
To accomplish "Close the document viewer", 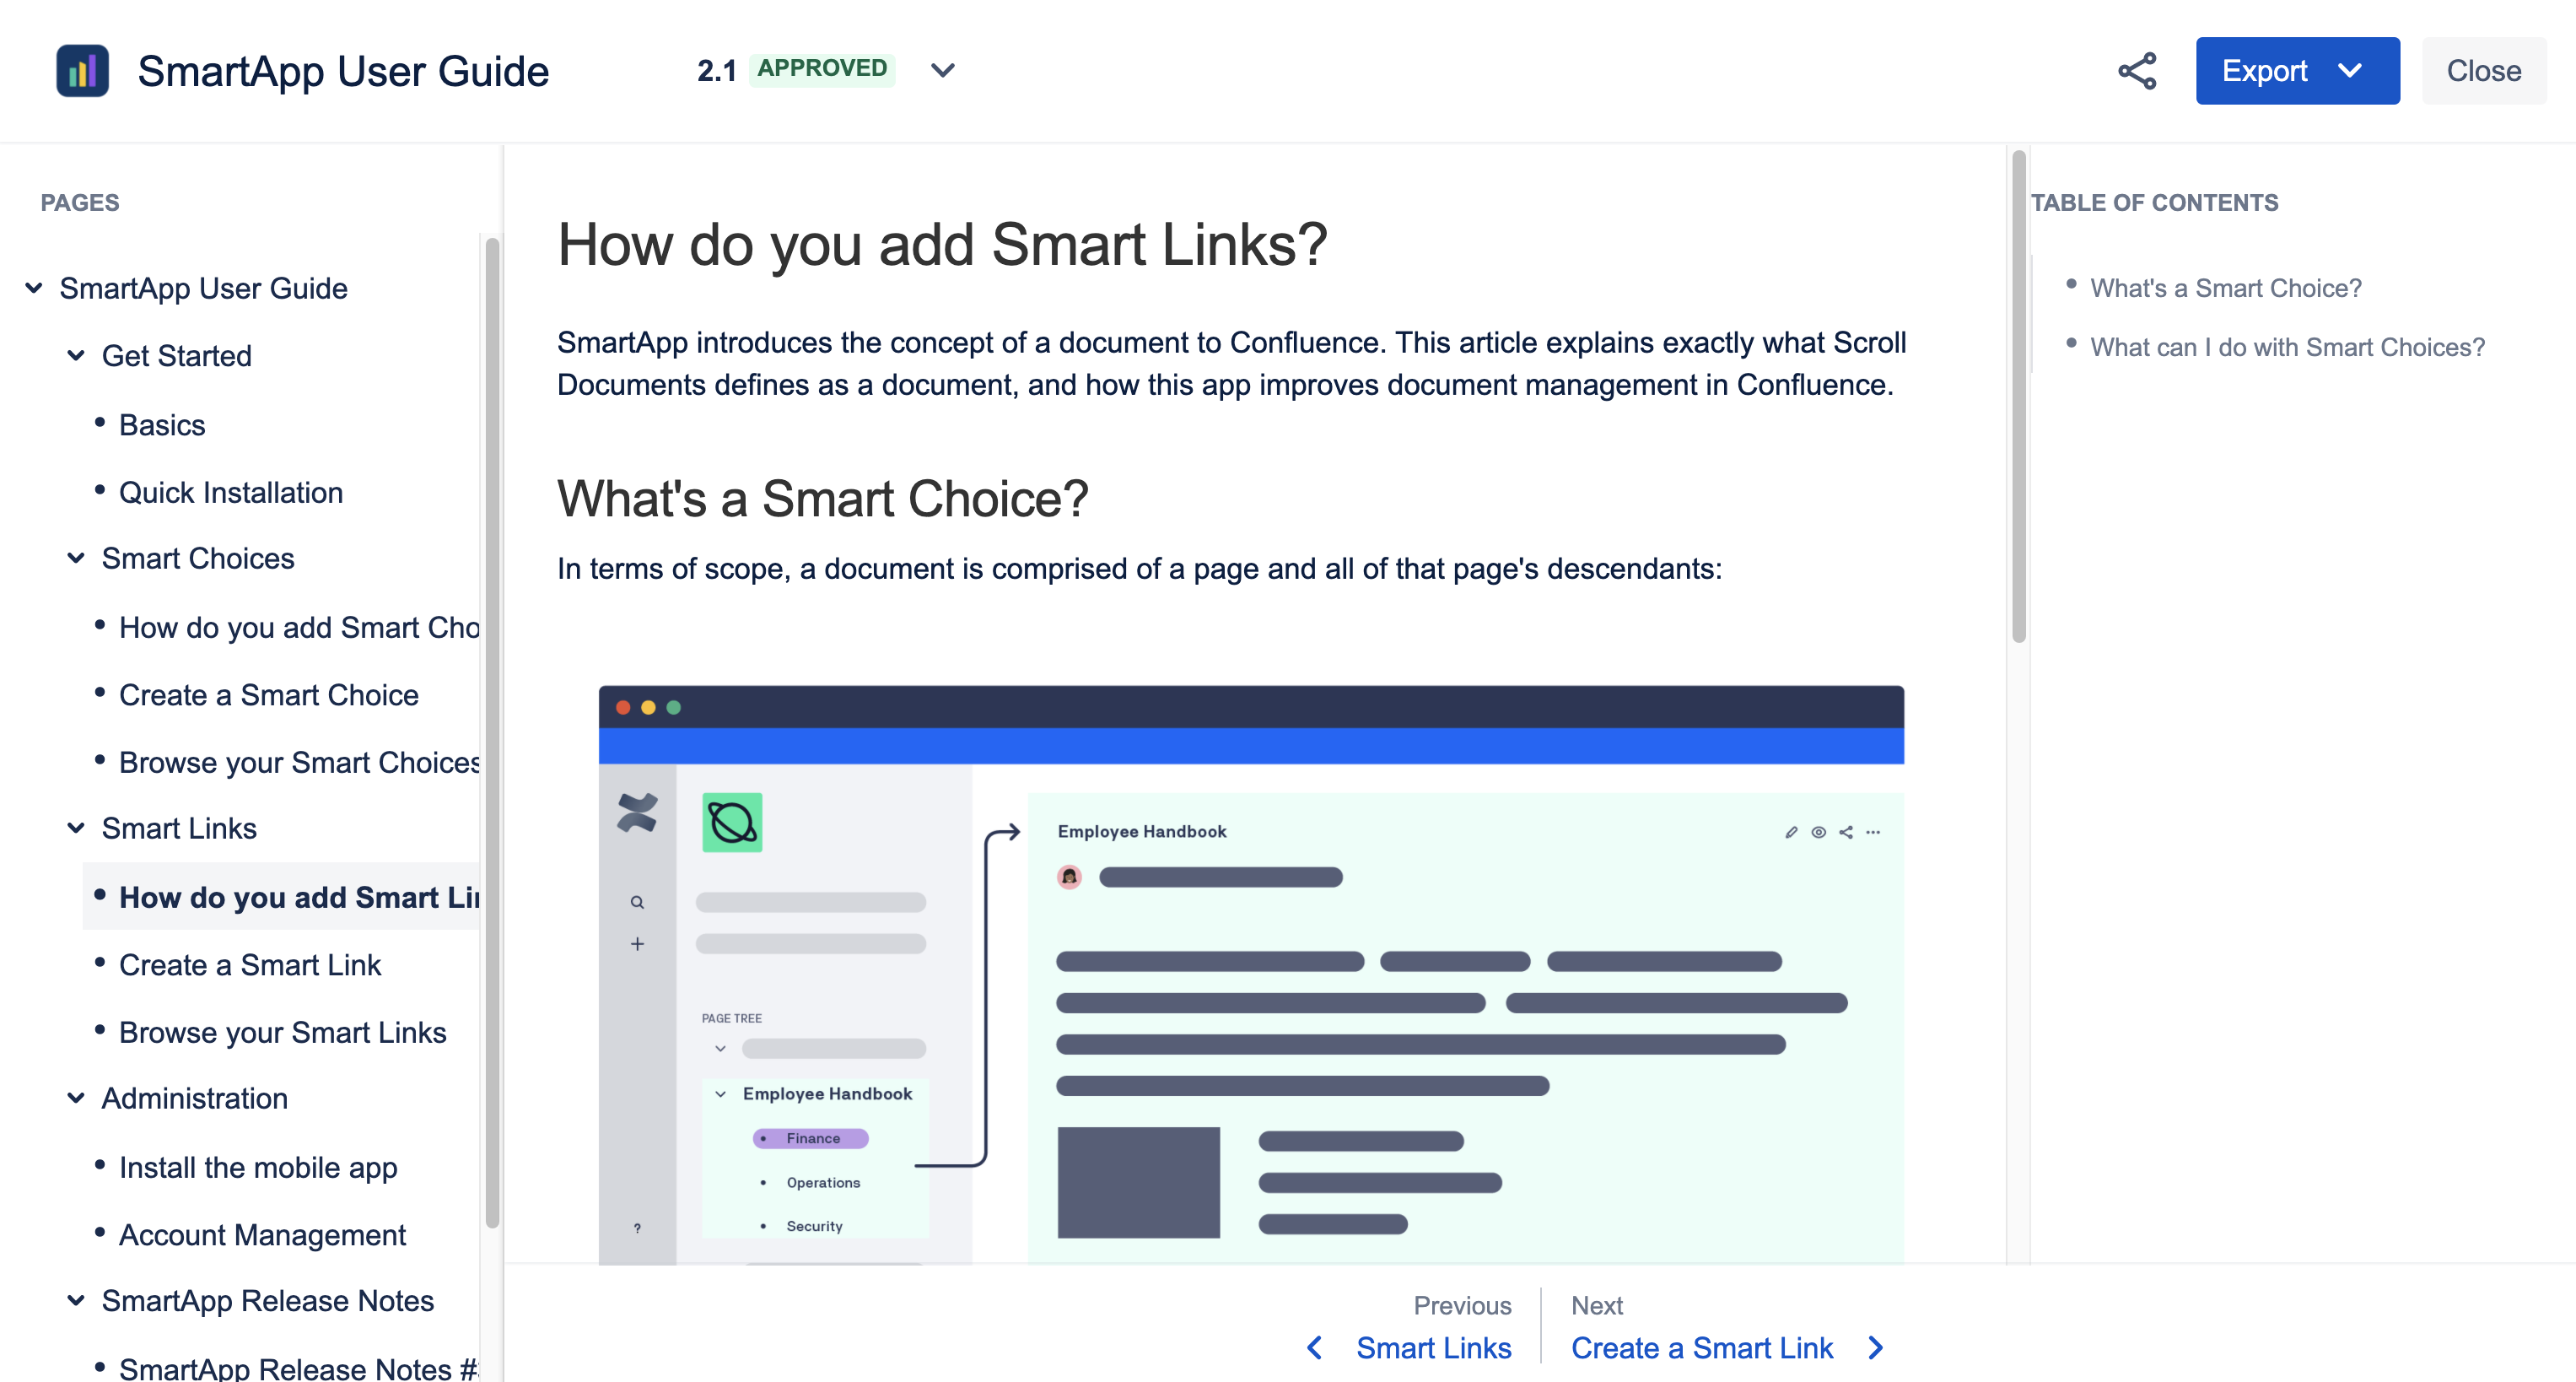I will pos(2484,70).
